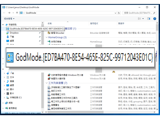Click the firewall icon beside 檢查防火牆狀態

49,79
